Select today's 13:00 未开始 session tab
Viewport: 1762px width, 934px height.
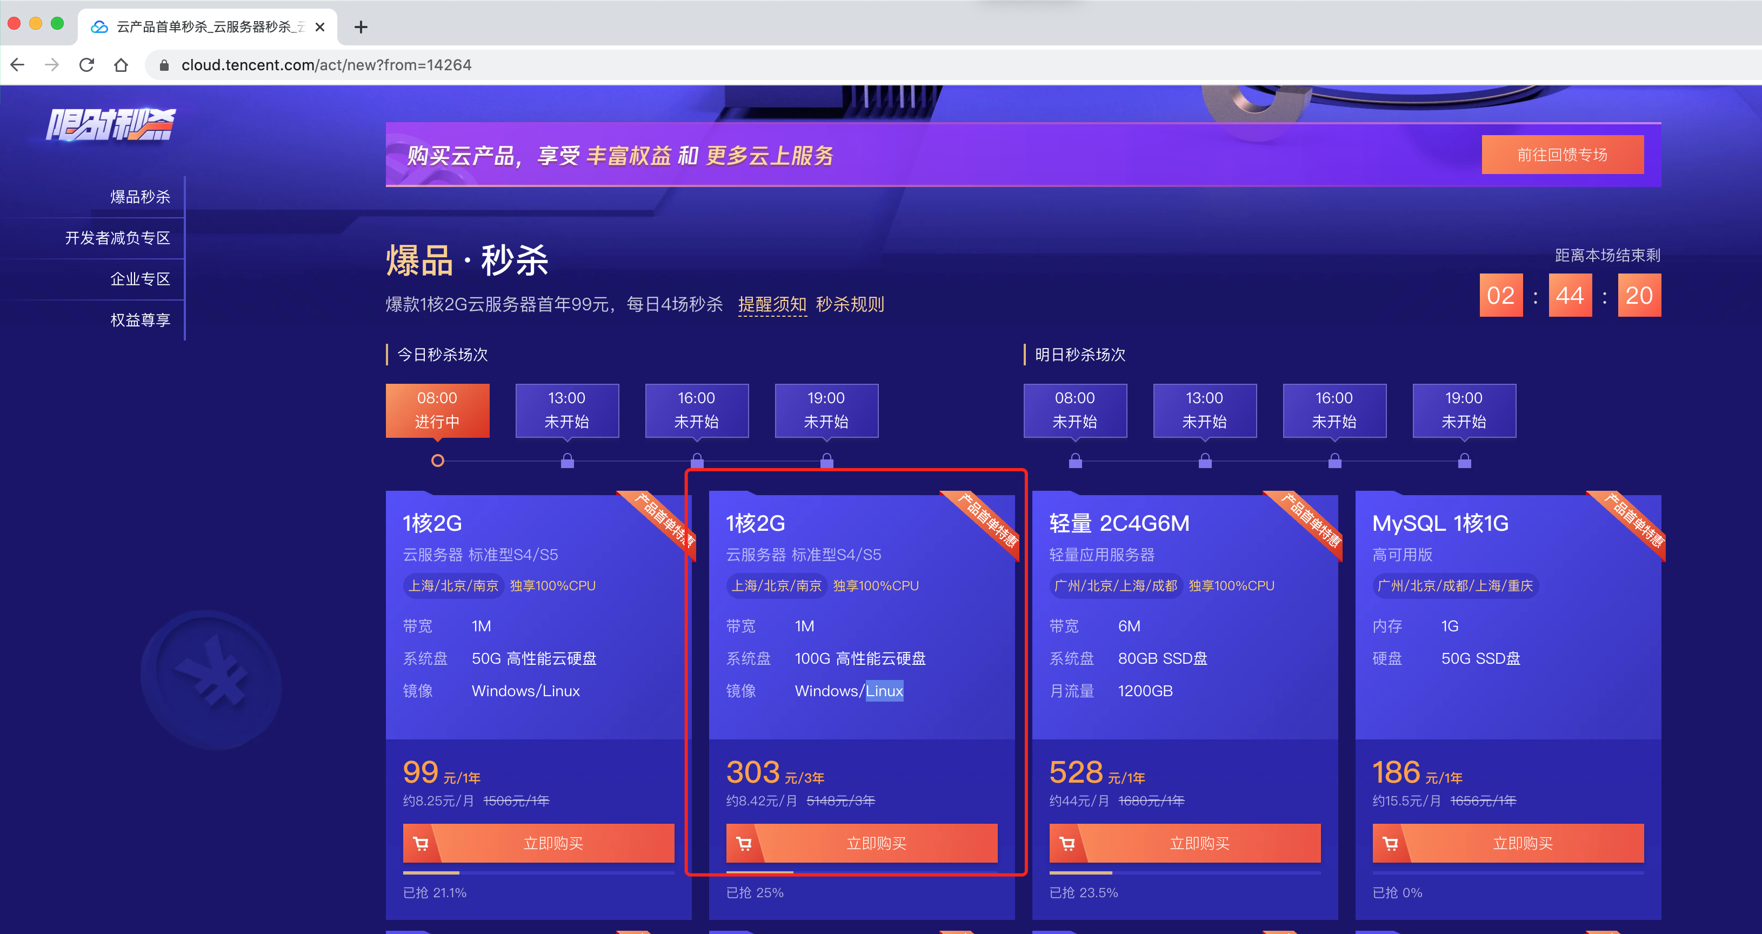(567, 411)
